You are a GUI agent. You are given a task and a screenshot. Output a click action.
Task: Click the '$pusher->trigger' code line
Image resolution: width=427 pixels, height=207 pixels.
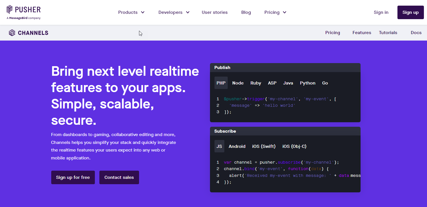pos(280,99)
